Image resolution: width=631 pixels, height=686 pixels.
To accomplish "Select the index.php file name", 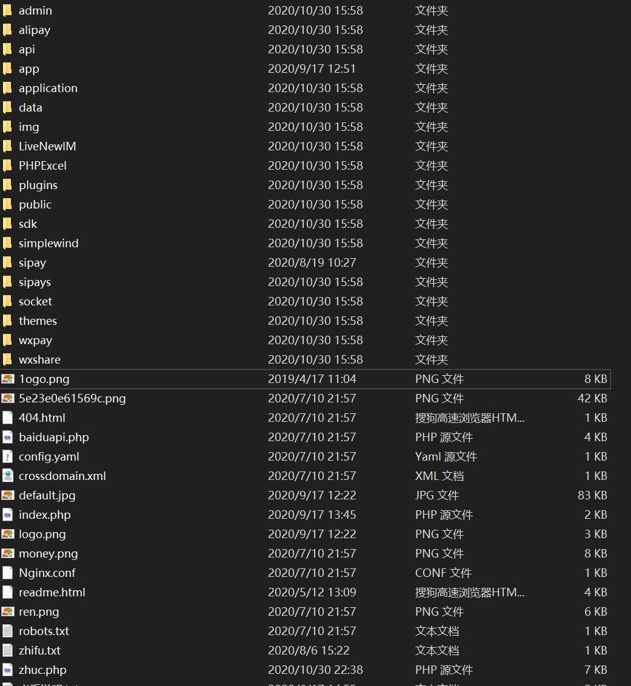I will tap(44, 515).
